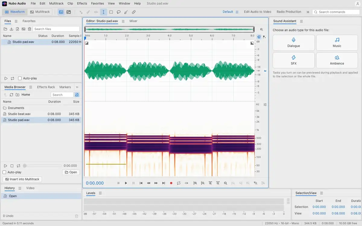Enable Auto-play checkbox in Media Browser

tap(4, 172)
